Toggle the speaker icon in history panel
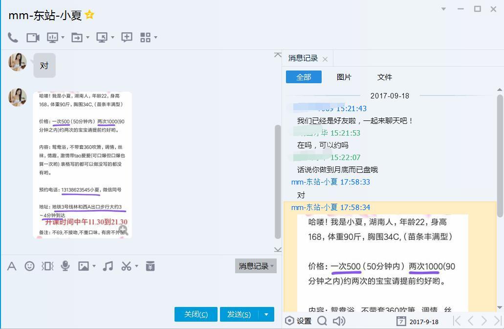 pyautogui.click(x=339, y=321)
